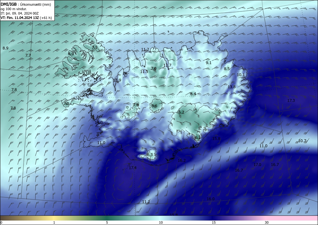Click the color scale tick label 0
The image size is (318, 225).
[1, 223]
